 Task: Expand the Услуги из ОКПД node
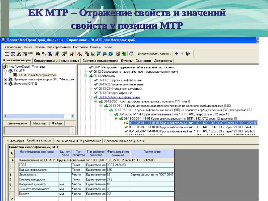point(5,84)
